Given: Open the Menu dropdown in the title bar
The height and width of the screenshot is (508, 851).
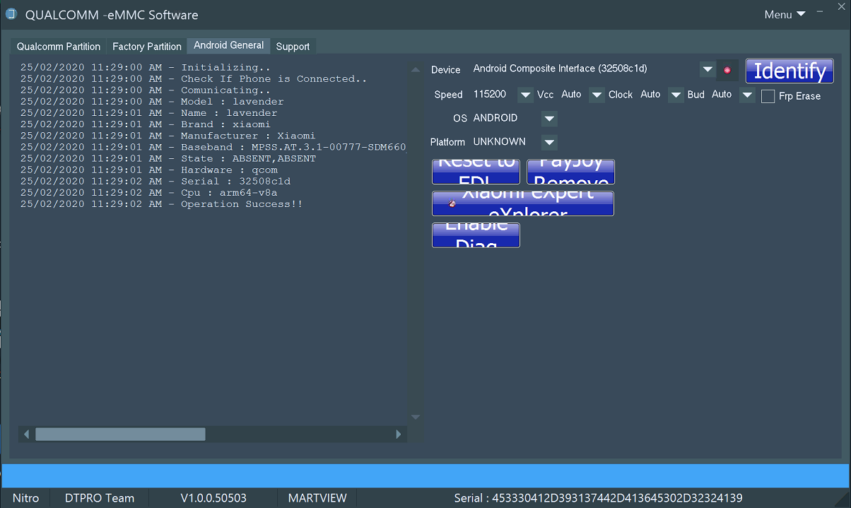Looking at the screenshot, I should click(x=785, y=14).
